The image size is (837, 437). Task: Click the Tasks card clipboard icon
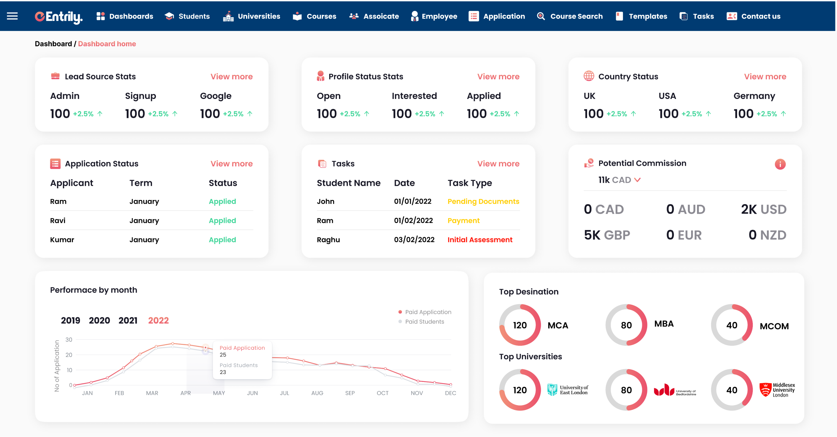click(322, 164)
